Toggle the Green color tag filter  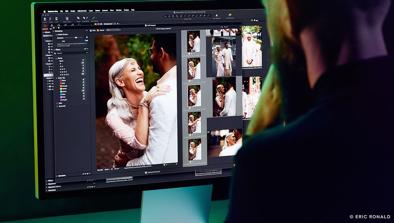tap(60, 91)
